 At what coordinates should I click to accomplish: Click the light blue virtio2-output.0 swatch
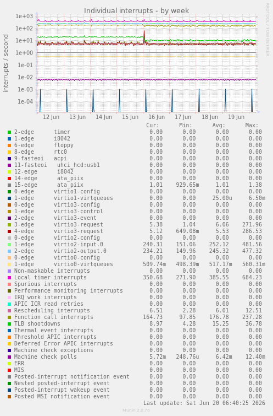9,251
